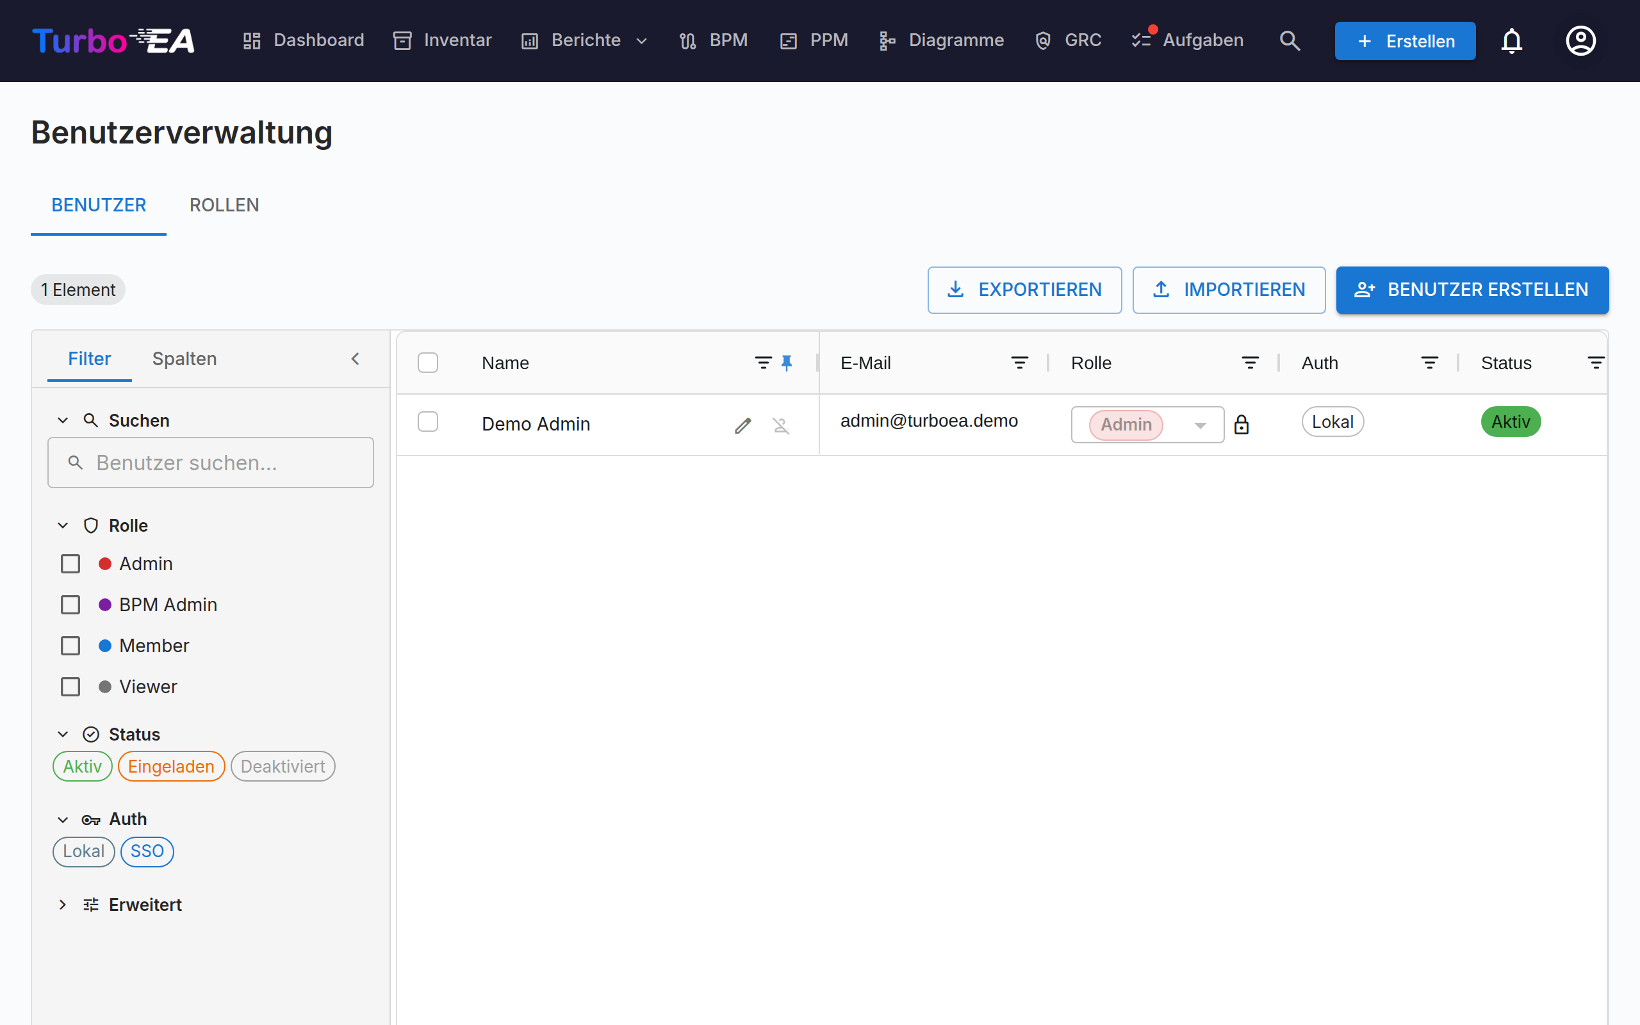Click BENUTZER ERSTELLEN button

[1472, 290]
